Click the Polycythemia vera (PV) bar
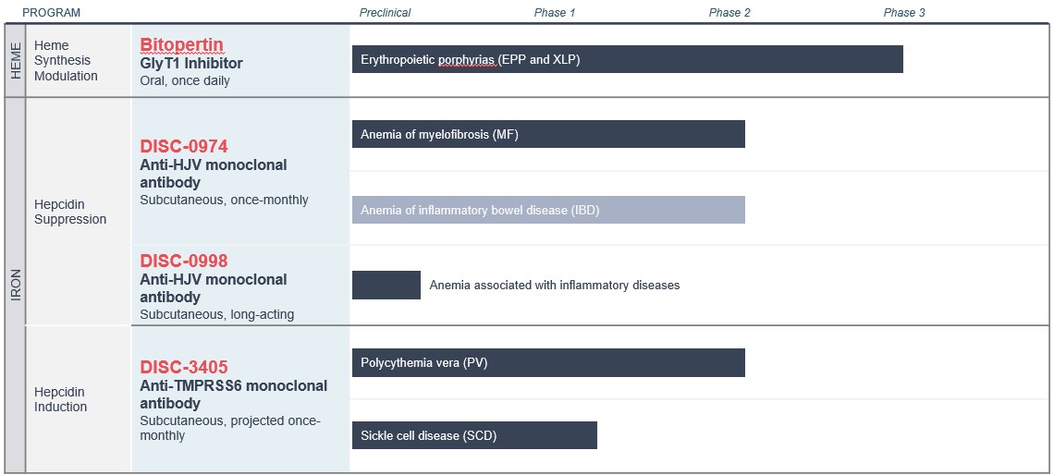Viewport: 1054px width, 475px height. coord(548,362)
